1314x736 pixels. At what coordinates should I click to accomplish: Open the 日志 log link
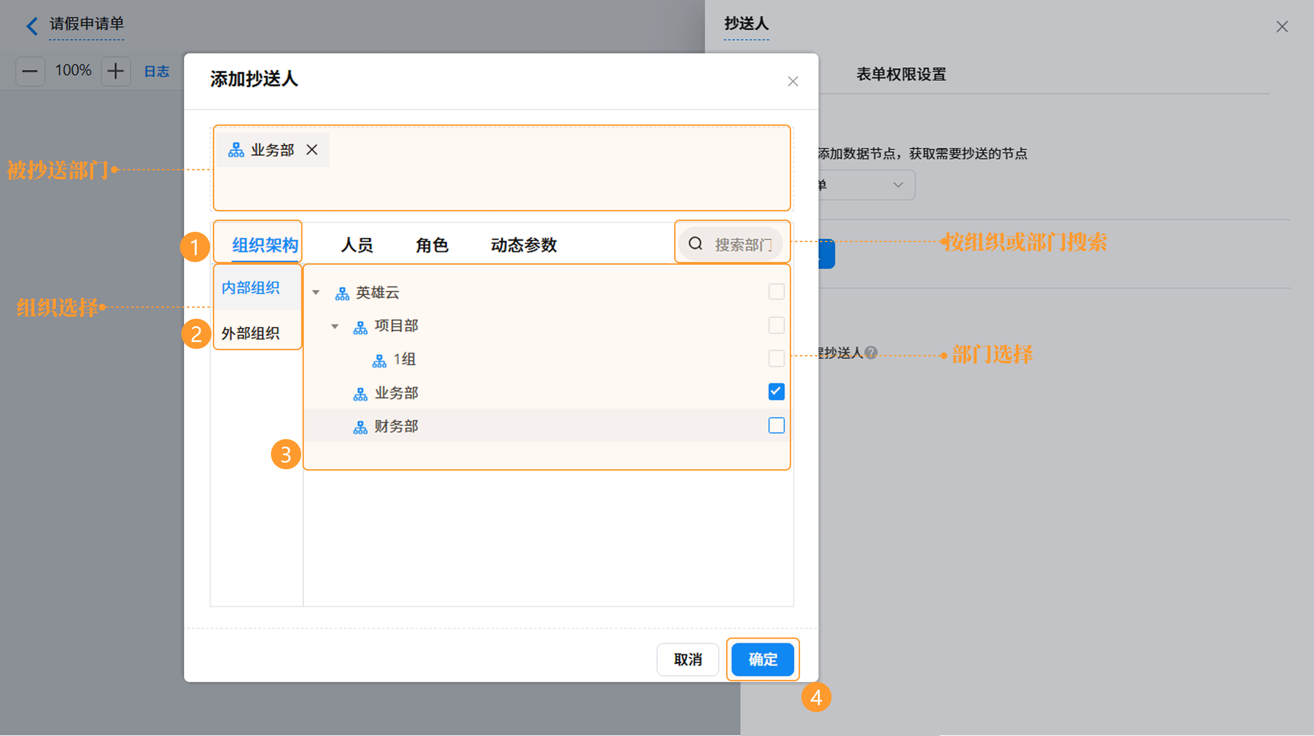point(156,71)
